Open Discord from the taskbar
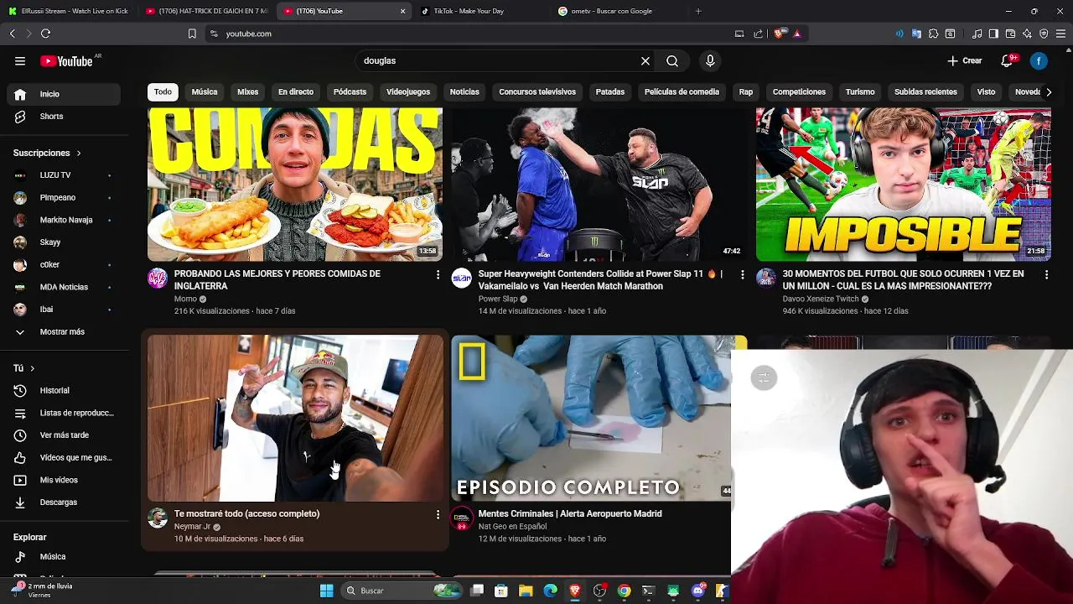 [x=697, y=591]
